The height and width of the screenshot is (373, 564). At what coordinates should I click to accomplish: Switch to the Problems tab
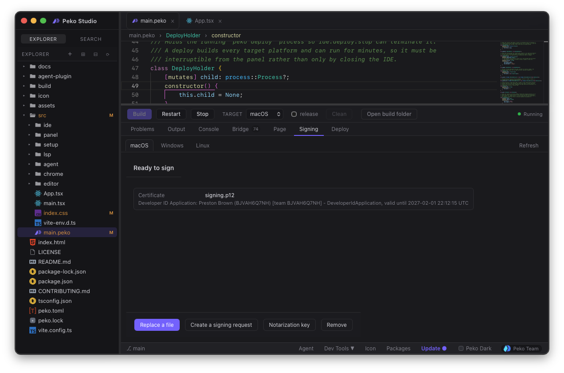pyautogui.click(x=142, y=129)
